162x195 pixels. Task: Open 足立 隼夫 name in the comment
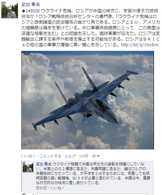tap(44, 164)
